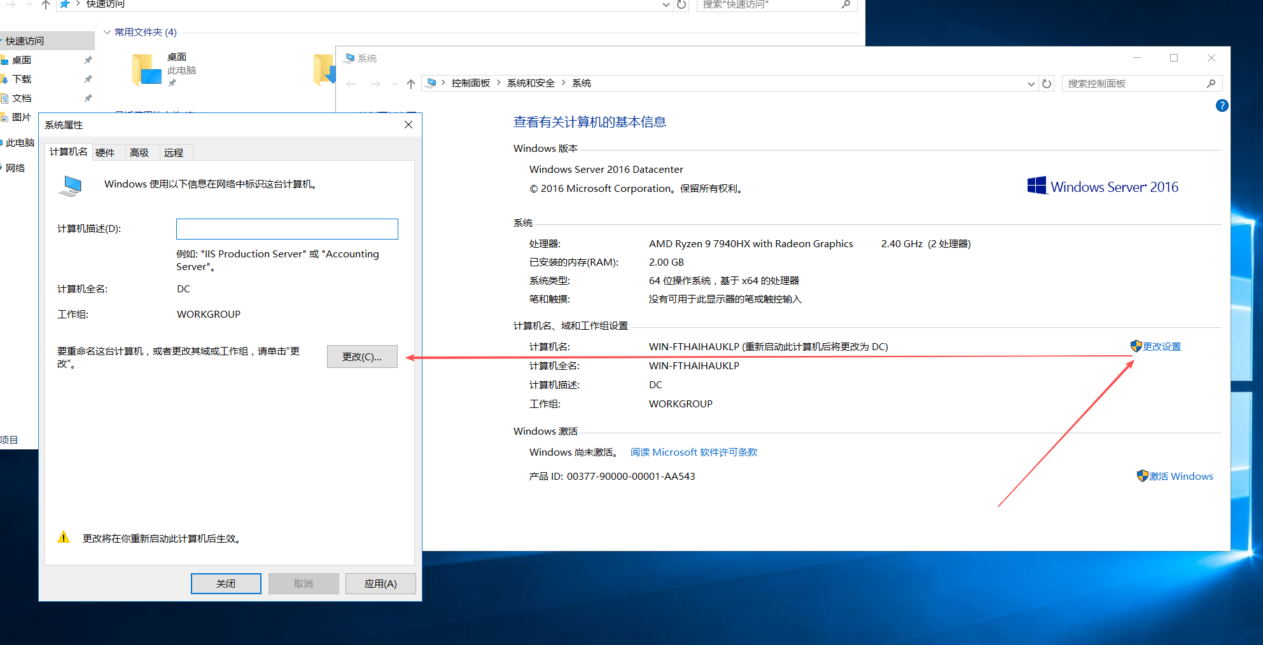Click the 应用(A) button

click(380, 583)
